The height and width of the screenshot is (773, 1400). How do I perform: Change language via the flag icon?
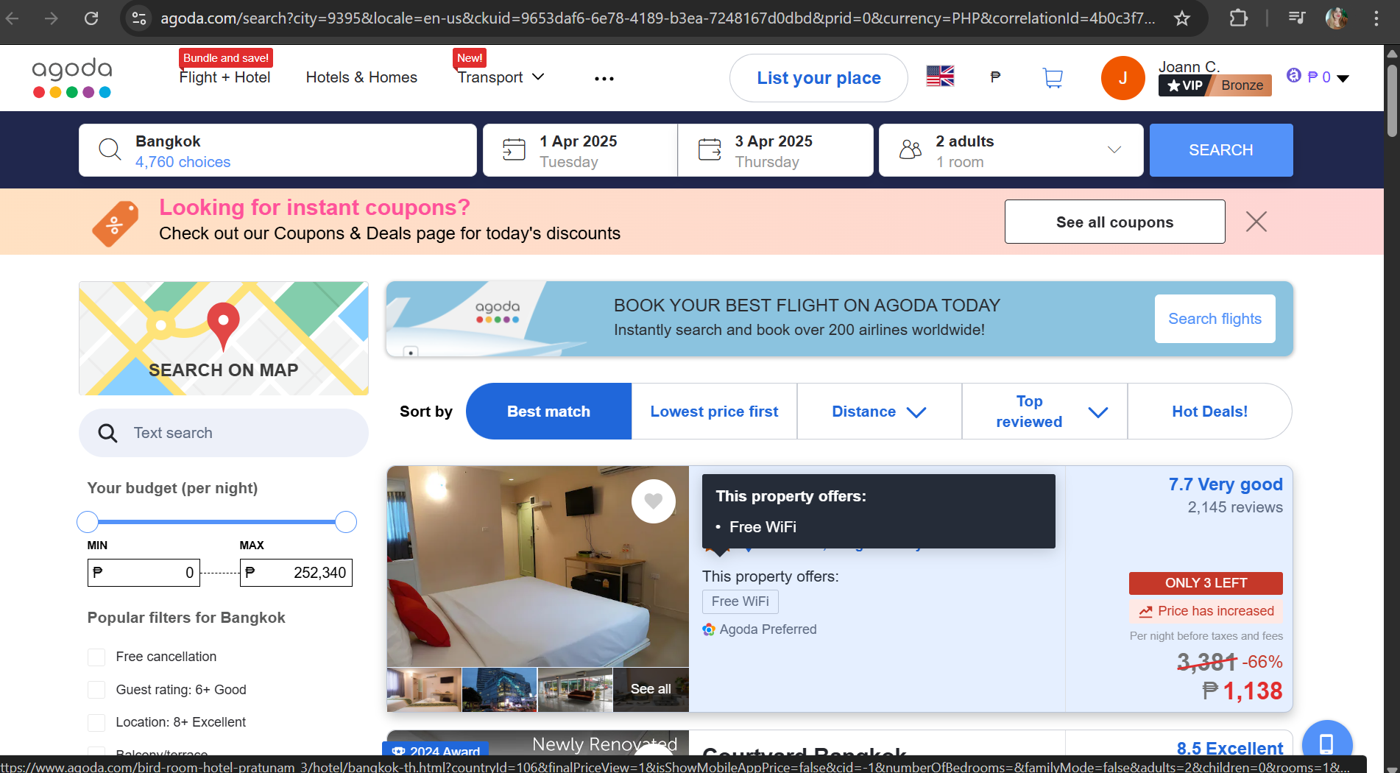pos(940,77)
